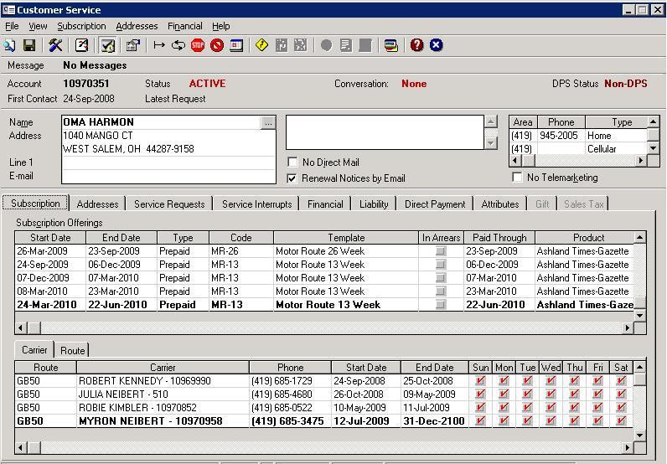The width and height of the screenshot is (667, 464).
Task: Click the Save floppy disk toolbar icon
Action: click(x=29, y=45)
